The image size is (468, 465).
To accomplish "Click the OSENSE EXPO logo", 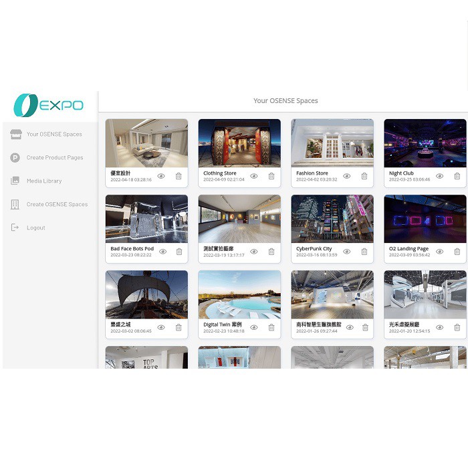I will (x=49, y=106).
